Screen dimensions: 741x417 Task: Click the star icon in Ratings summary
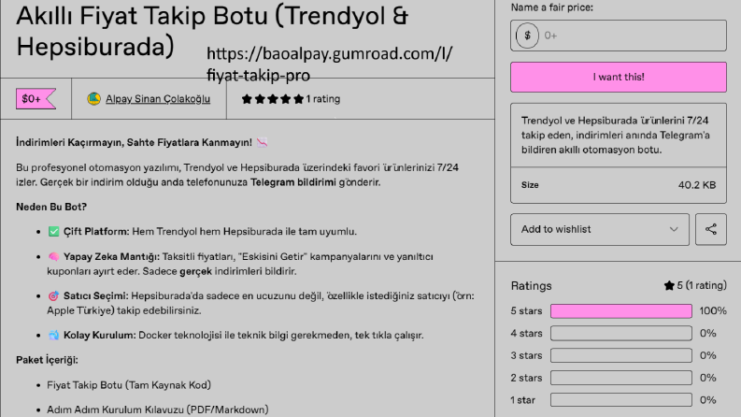669,285
